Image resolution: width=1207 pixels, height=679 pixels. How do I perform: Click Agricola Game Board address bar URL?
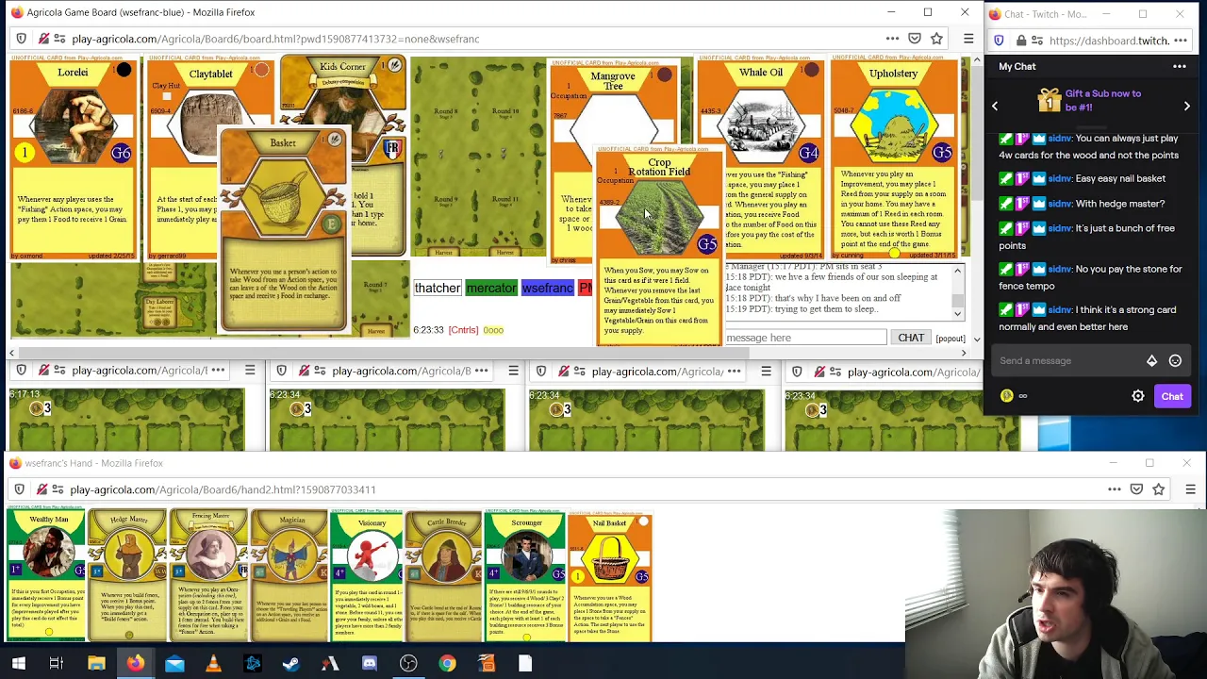point(275,39)
